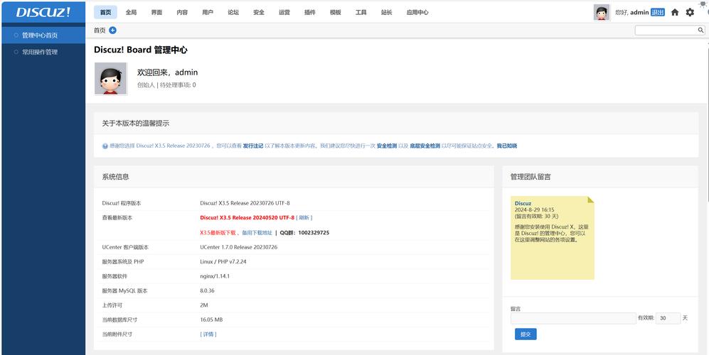The image size is (709, 355).
Task: Click the 16.05 MB database size value
Action: [x=211, y=319]
